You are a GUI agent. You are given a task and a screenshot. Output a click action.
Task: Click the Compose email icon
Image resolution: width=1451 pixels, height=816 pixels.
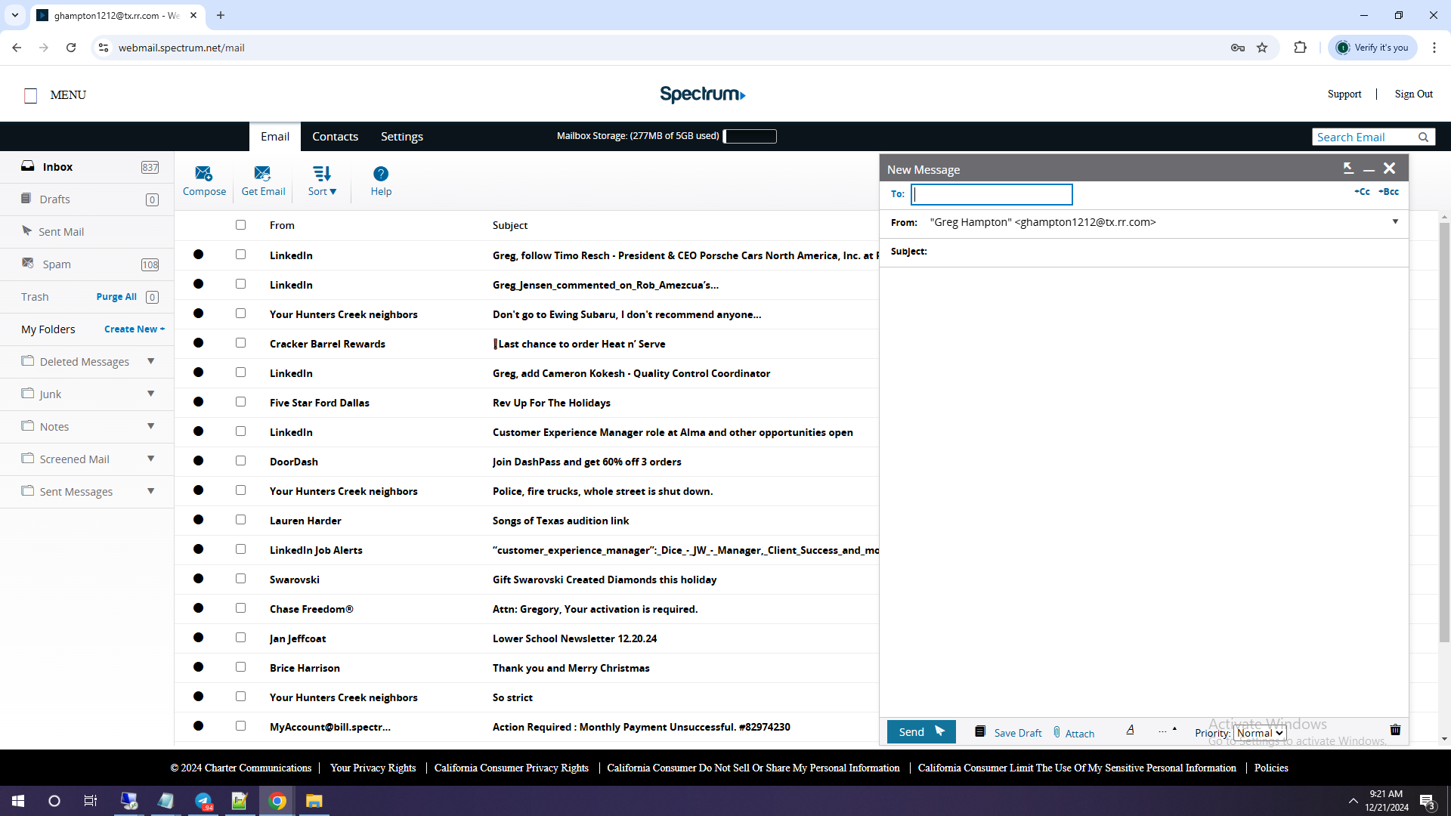click(204, 175)
